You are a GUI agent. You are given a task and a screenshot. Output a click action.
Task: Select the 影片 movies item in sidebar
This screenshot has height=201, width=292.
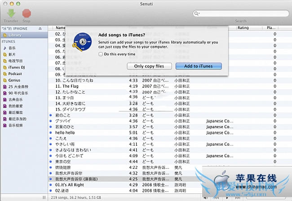tap(12, 54)
